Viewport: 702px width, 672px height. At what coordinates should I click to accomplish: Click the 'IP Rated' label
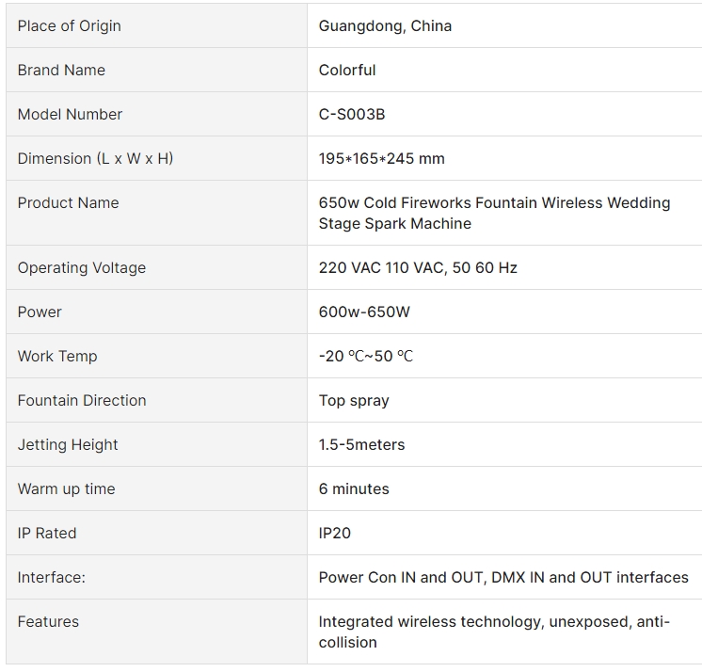coord(47,534)
